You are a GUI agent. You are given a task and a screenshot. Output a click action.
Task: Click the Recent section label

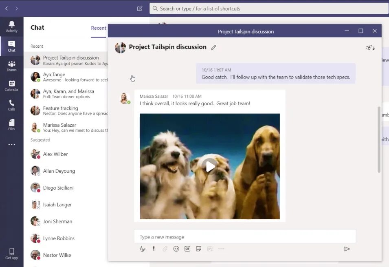37,46
